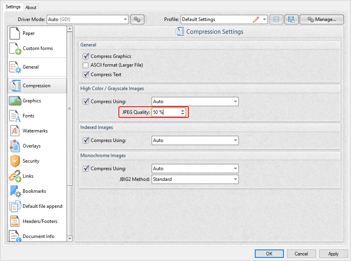Click the Apply button

coord(334,253)
